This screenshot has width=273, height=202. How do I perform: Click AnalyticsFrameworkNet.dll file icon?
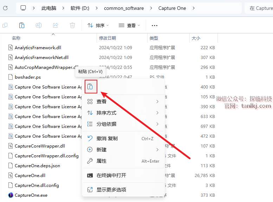(x=11, y=57)
